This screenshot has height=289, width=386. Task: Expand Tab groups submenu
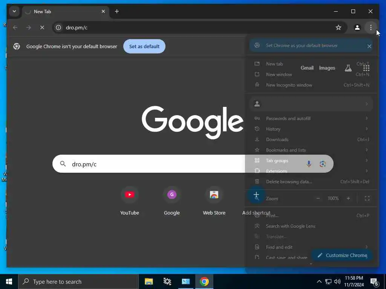coord(311,161)
